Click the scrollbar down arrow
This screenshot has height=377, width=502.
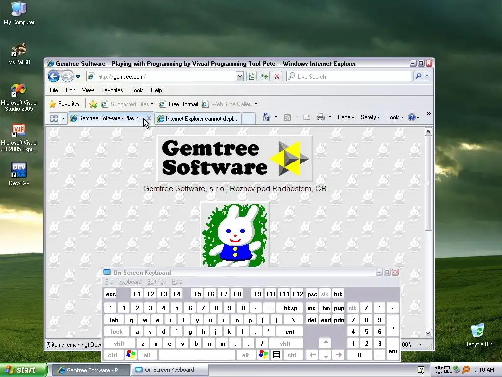pyautogui.click(x=428, y=333)
